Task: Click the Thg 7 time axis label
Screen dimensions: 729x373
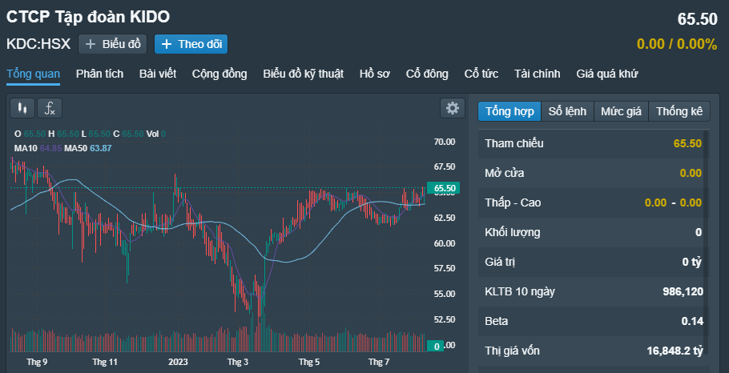Action: tap(378, 362)
